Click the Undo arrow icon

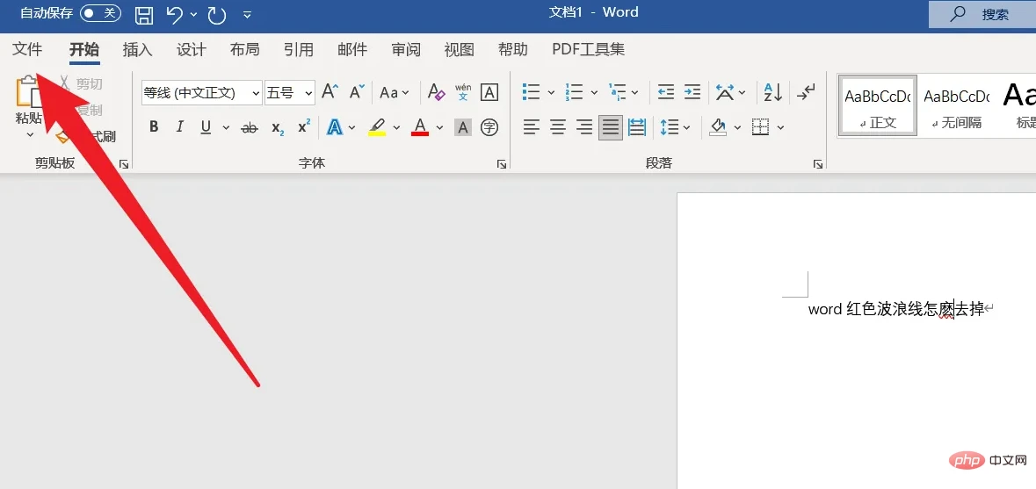[175, 14]
